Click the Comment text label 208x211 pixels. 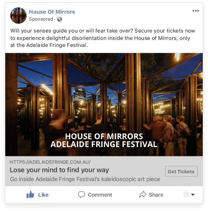100,195
